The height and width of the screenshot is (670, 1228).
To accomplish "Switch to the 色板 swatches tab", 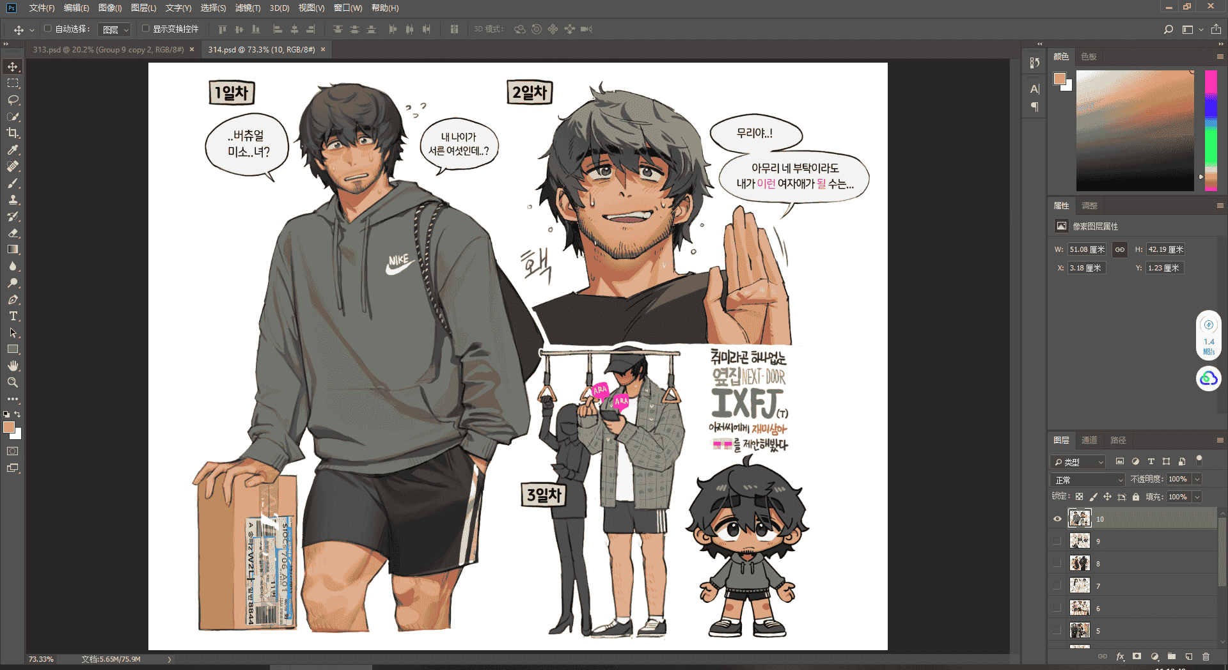I will click(1089, 57).
